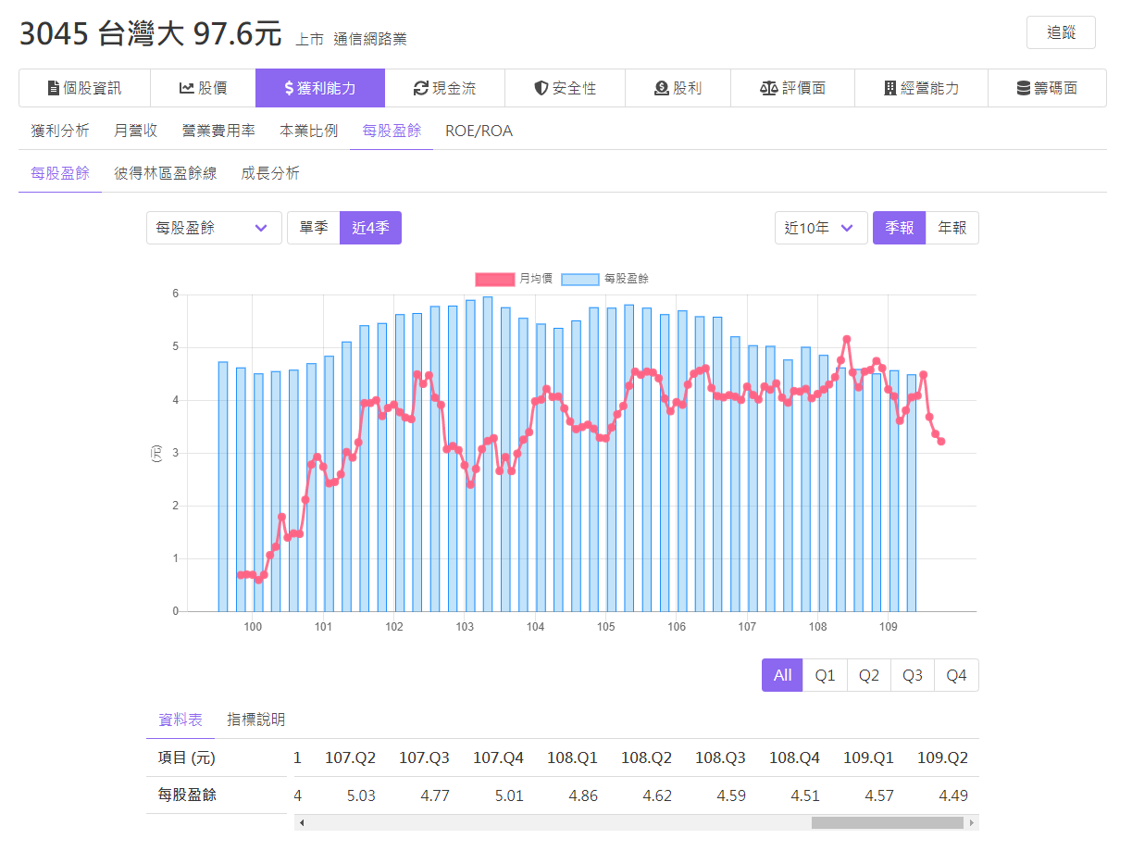Toggle to 季報 quarterly report
The width and height of the screenshot is (1132, 864).
click(x=899, y=228)
